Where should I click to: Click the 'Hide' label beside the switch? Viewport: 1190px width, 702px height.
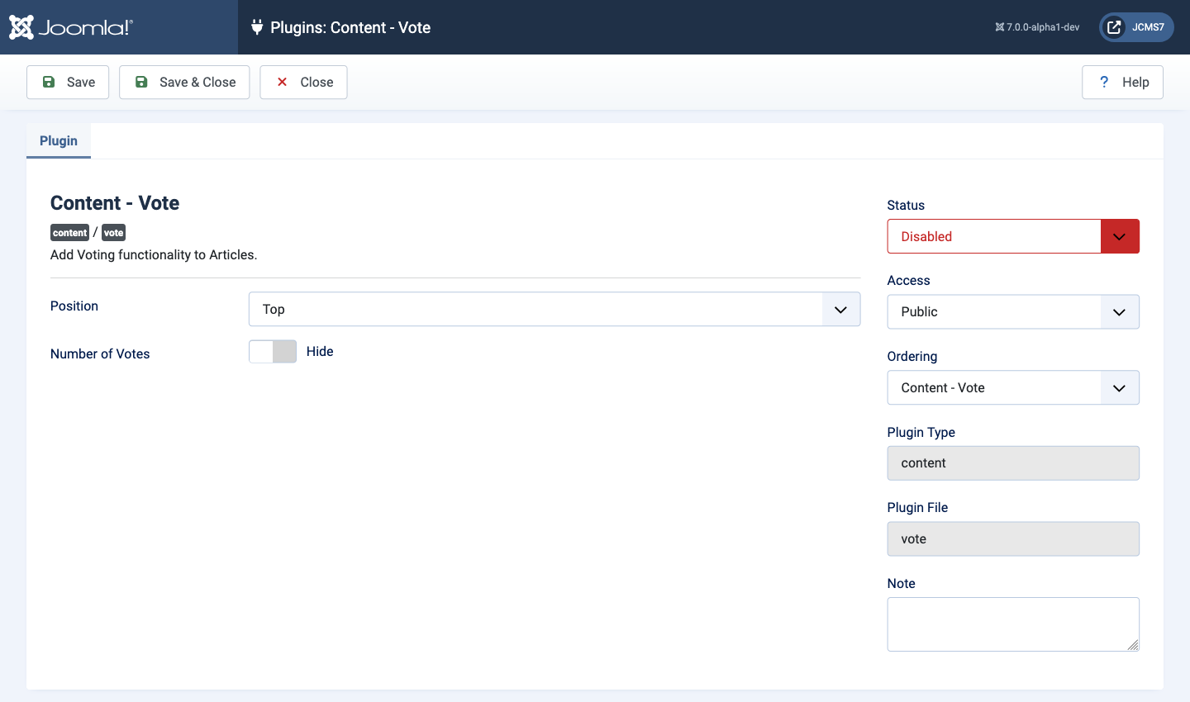tap(320, 352)
